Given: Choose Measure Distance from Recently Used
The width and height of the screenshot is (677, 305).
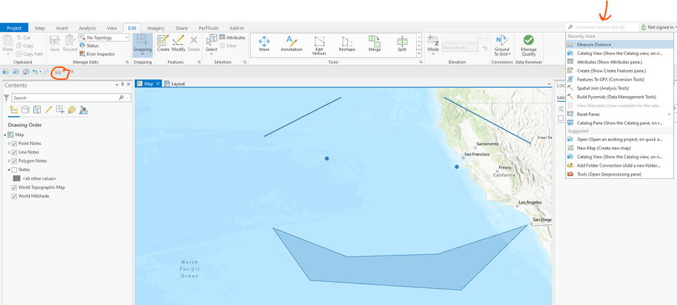Looking at the screenshot, I should [619, 45].
